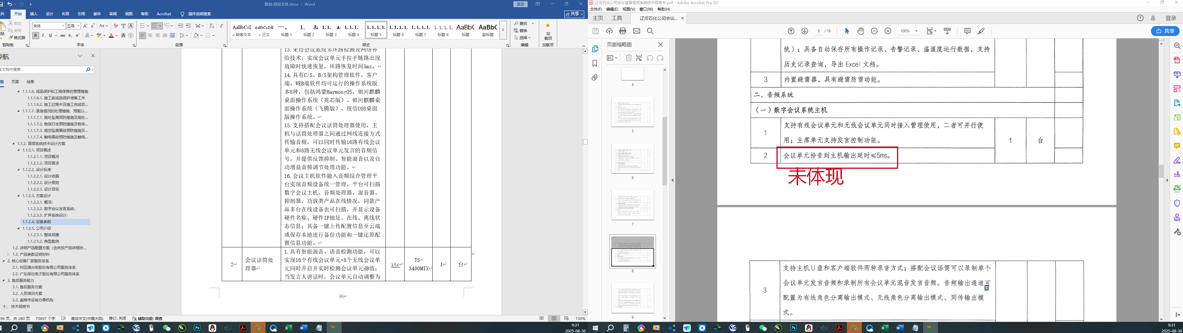Click the 查找 find button in Word
1183x333 pixels.
[520, 23]
